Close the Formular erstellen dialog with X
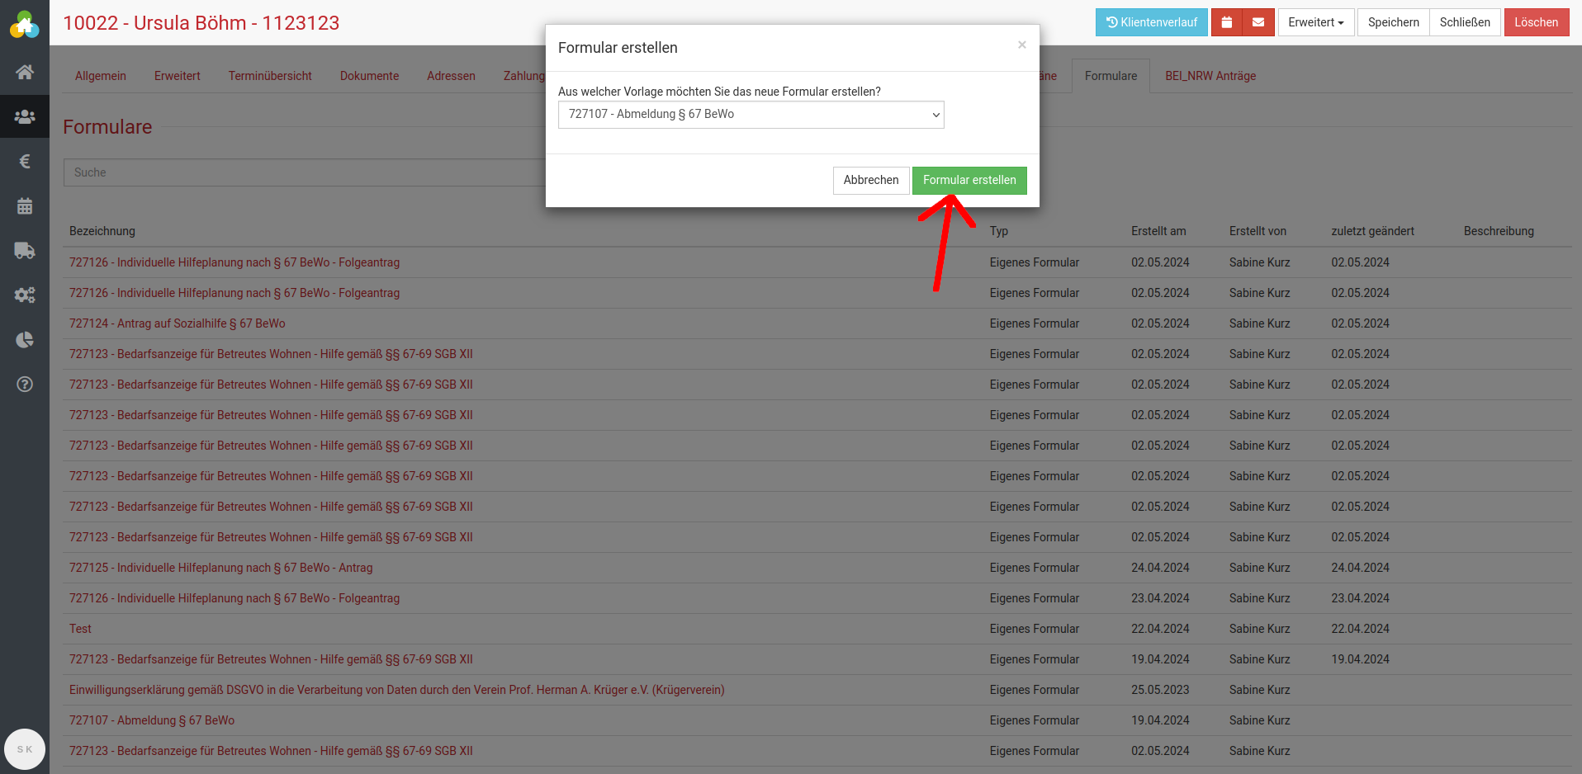1582x774 pixels. pos(1021,45)
